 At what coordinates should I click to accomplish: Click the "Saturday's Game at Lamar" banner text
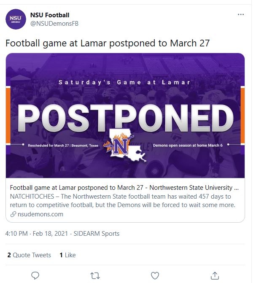pyautogui.click(x=124, y=82)
